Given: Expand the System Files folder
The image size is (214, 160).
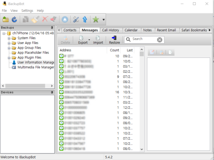Looking at the screenshot, I should click(9, 38).
